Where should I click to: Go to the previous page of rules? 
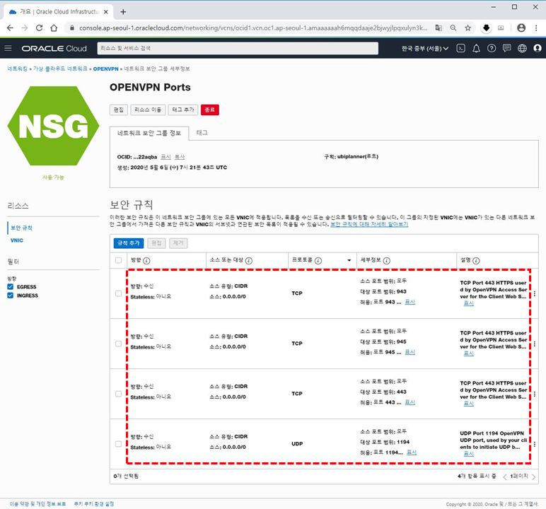tap(505, 476)
